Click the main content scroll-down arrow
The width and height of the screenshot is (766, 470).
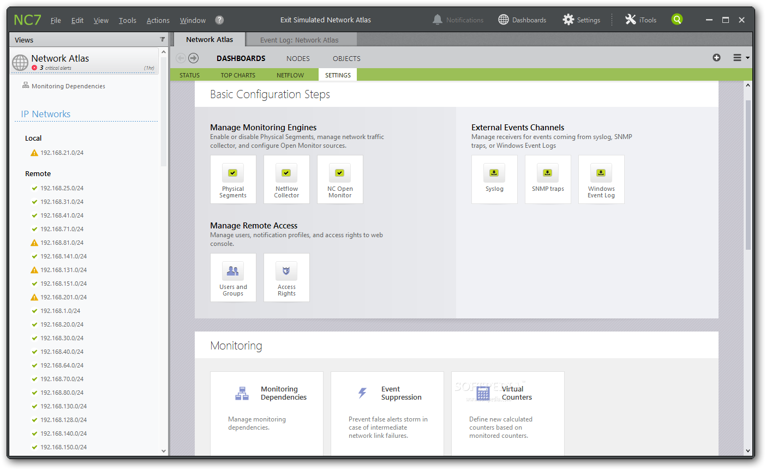coord(748,451)
